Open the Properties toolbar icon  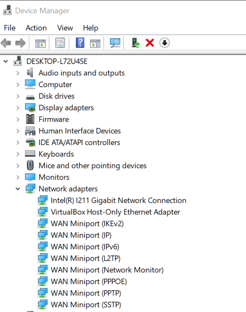click(x=60, y=43)
